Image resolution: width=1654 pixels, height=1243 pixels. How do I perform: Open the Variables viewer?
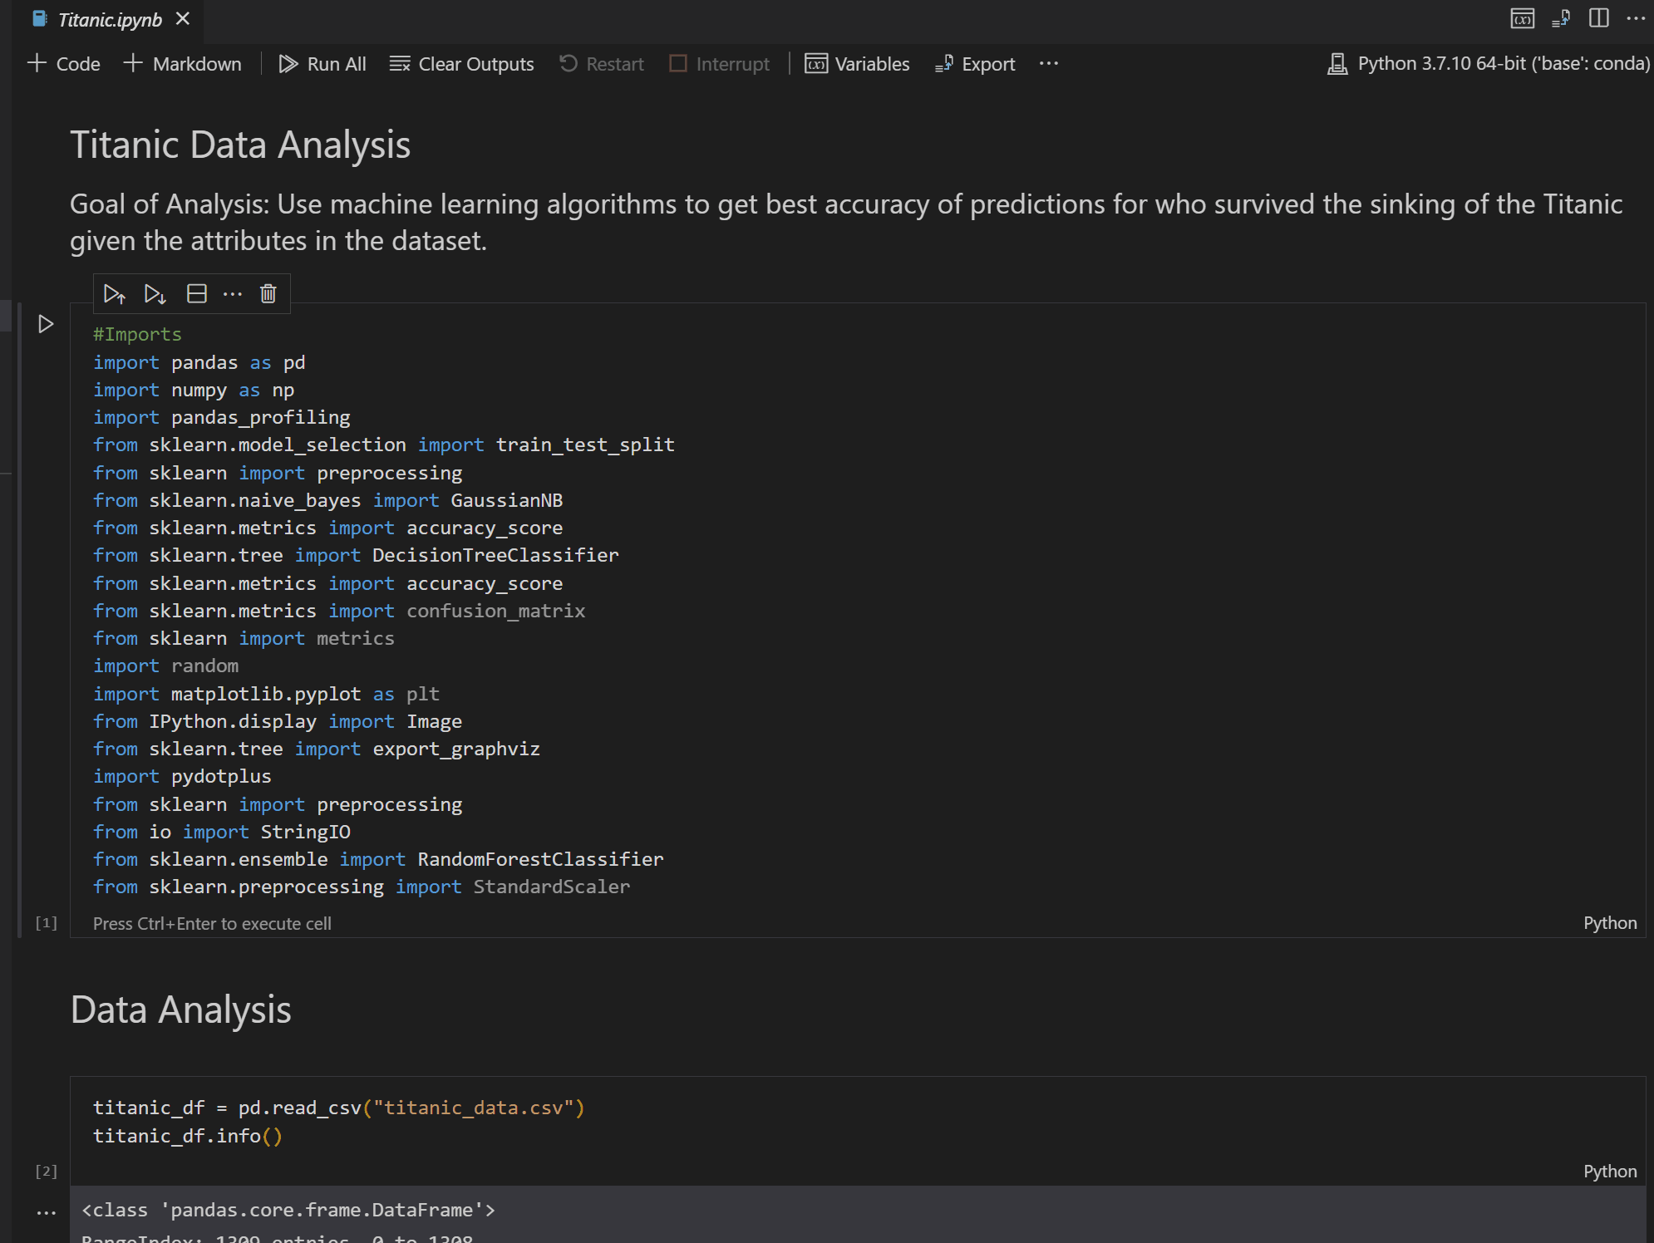(858, 64)
